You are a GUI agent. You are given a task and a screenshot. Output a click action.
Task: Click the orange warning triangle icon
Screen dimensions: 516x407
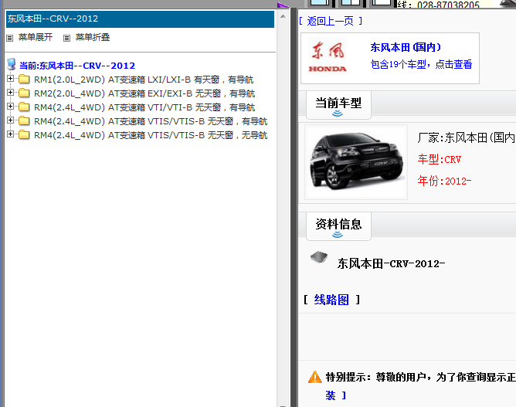click(x=314, y=377)
